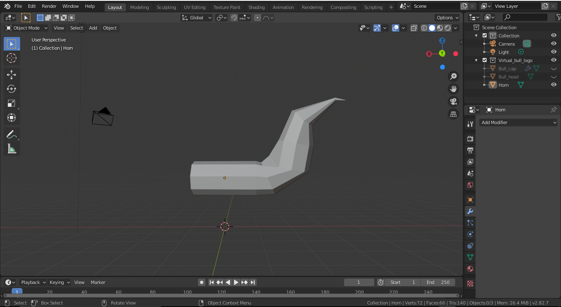Screen dimensions: 561x307
Task: Hide Collection with its eye icon
Action: (554, 36)
